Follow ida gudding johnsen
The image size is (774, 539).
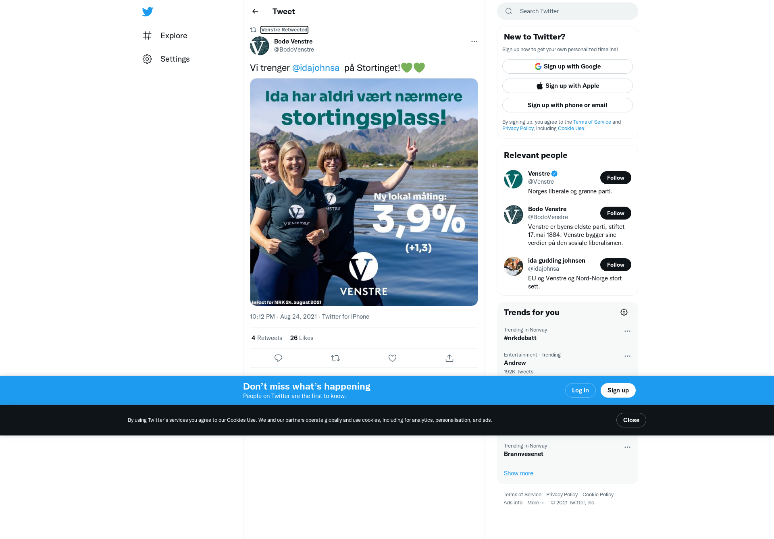tap(616, 265)
